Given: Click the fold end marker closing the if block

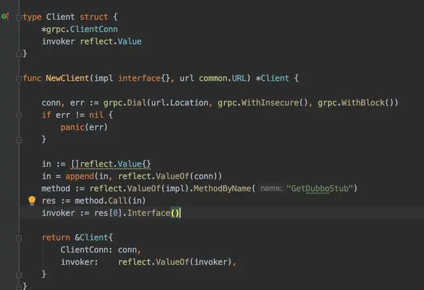Looking at the screenshot, I should [19, 140].
